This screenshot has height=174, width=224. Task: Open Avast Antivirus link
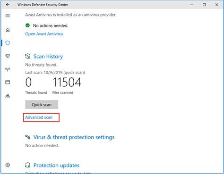point(44,34)
